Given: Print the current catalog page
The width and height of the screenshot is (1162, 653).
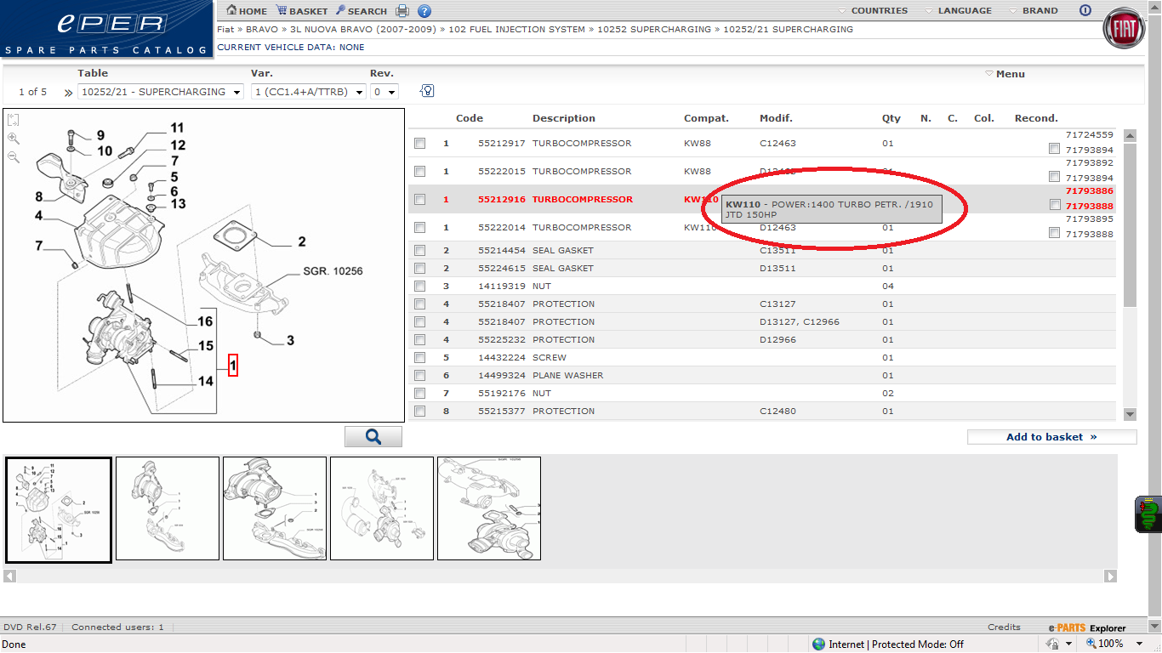Looking at the screenshot, I should (x=402, y=11).
